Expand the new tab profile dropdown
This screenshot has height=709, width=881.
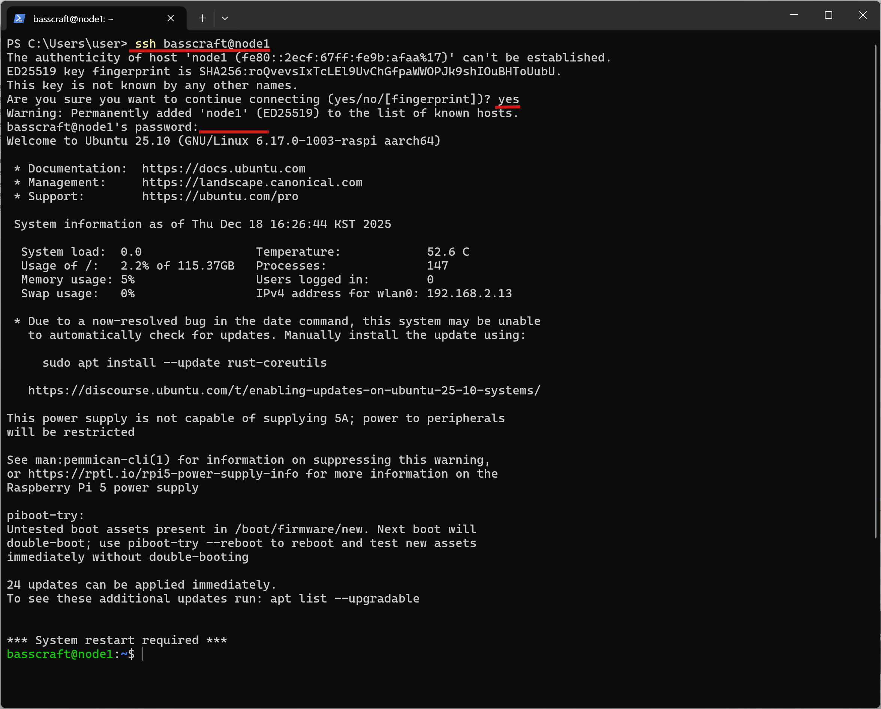pos(225,18)
